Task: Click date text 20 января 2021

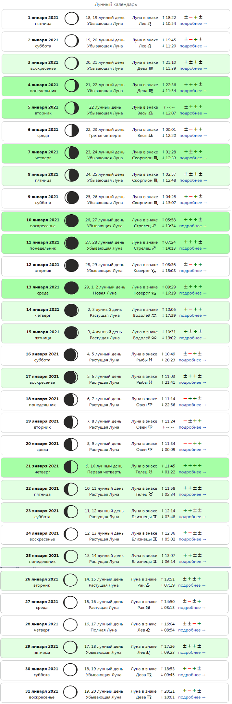Action: click(x=42, y=444)
